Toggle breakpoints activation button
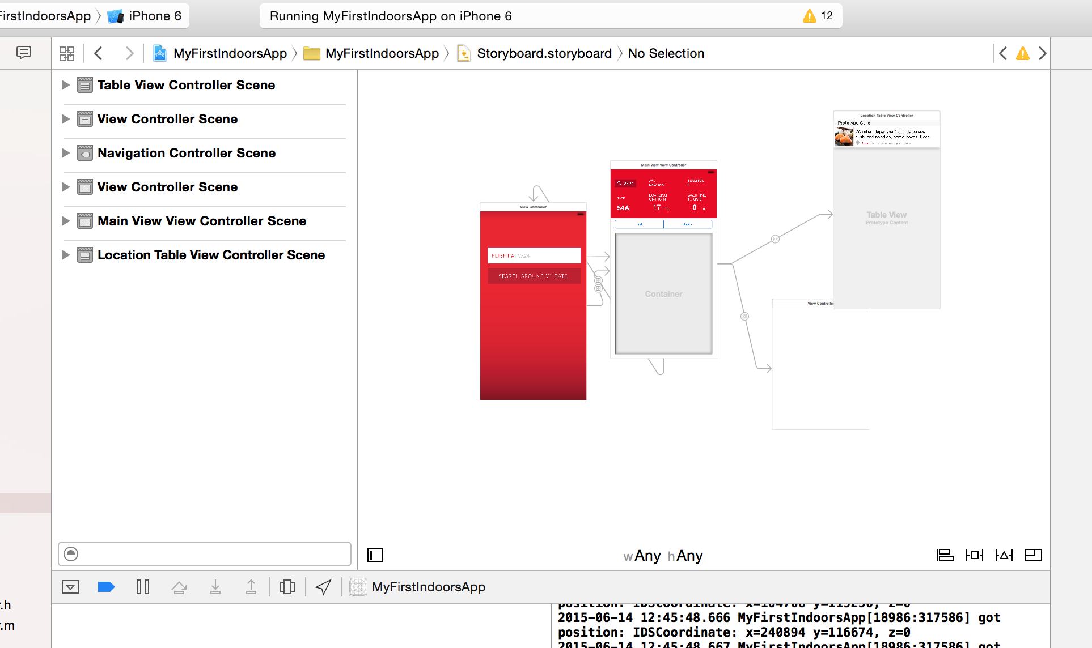 click(107, 587)
